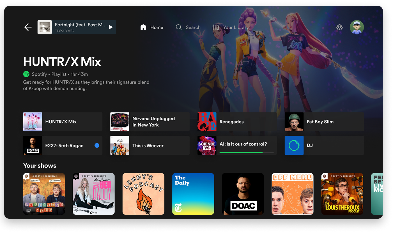The width and height of the screenshot is (393, 233).
Task: Play Fortnight in the now playing bar
Action: pyautogui.click(x=111, y=27)
